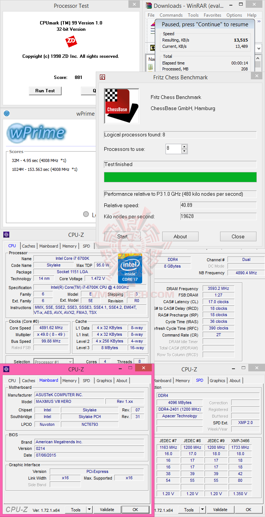This screenshot has width=265, height=517.
Task: Open WinRAR Tools menu
Action: pos(193,15)
